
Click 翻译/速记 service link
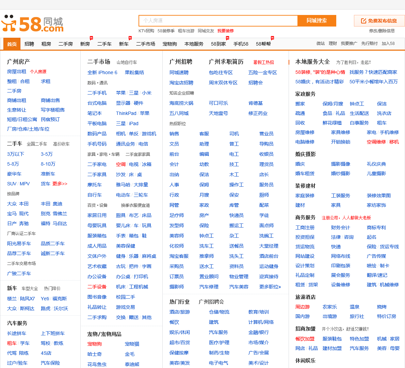click(377, 275)
